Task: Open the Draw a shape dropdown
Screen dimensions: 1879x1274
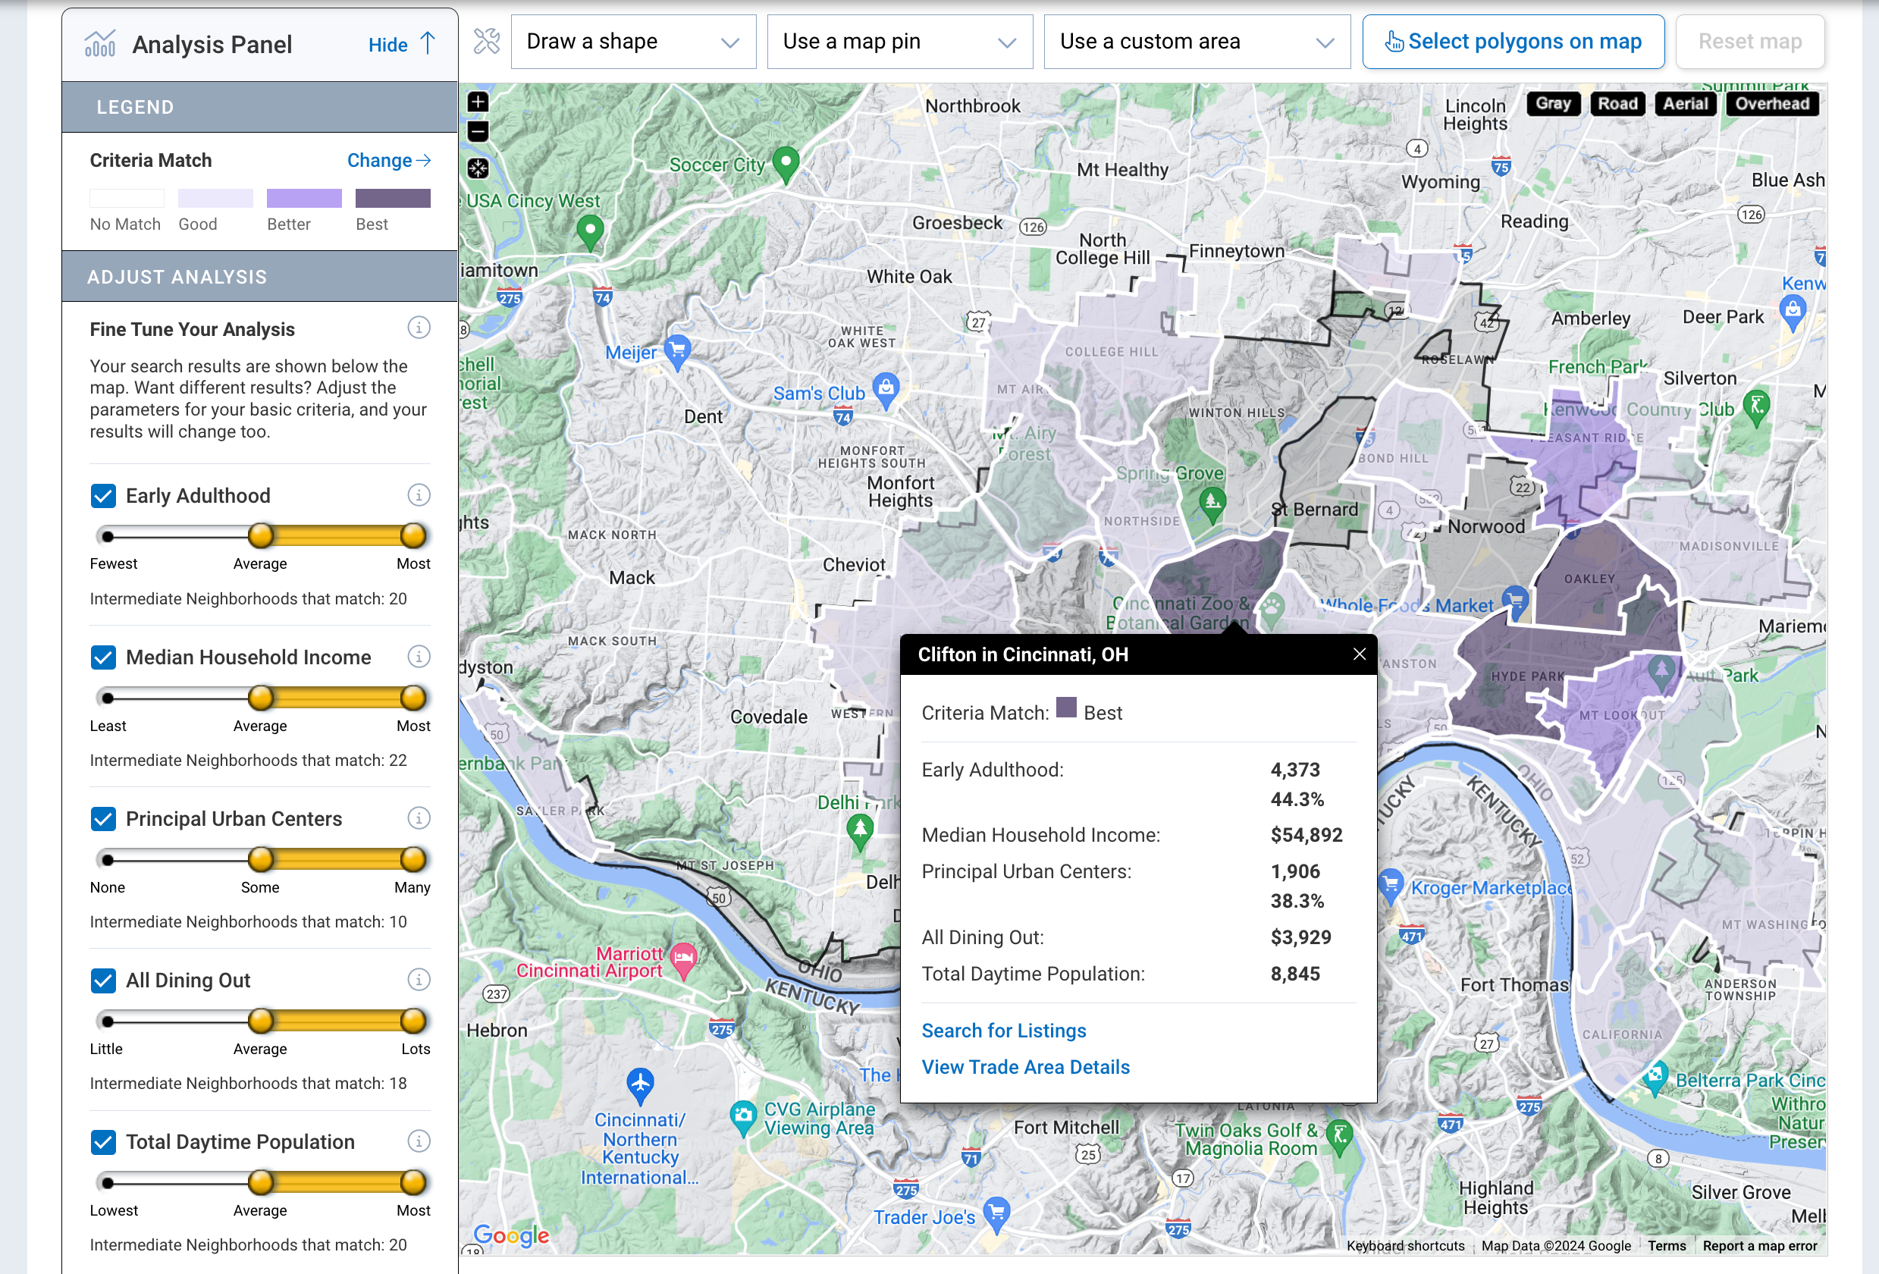Action: [633, 41]
